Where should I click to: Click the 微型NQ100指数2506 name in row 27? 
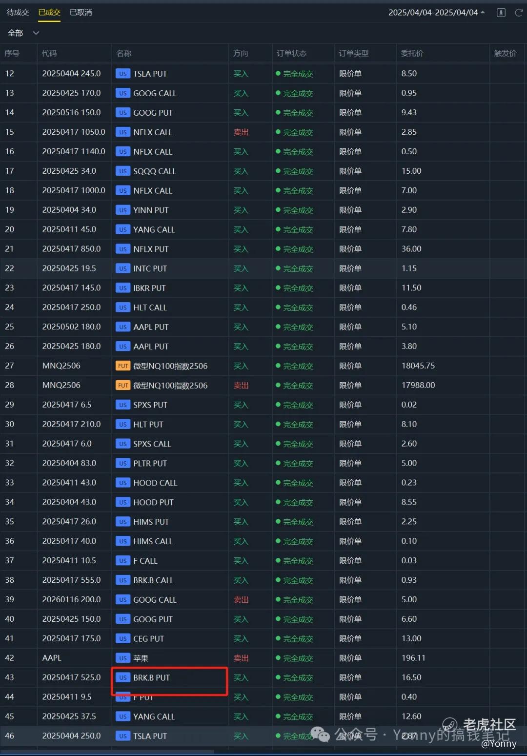click(x=170, y=366)
